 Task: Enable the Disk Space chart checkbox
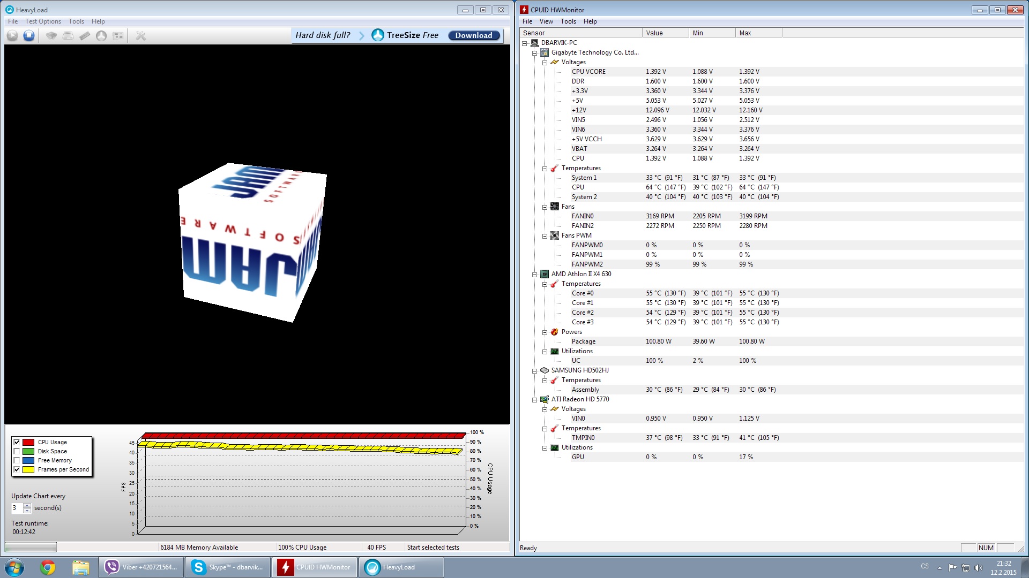(x=17, y=451)
